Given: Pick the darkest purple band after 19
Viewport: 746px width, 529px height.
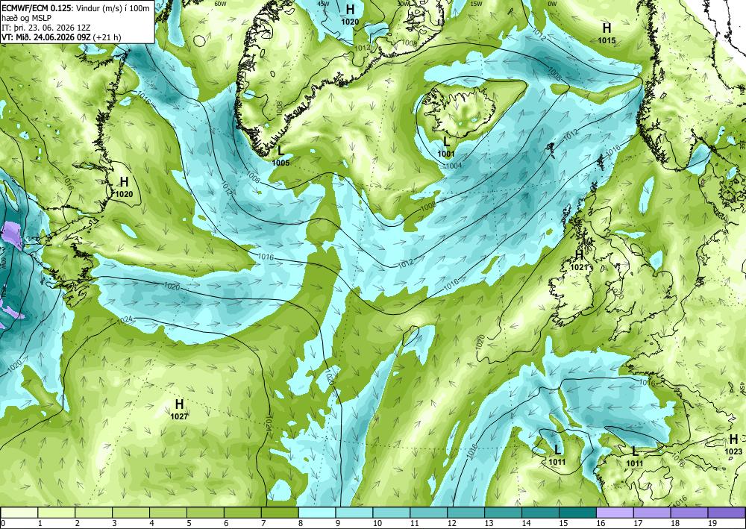Looking at the screenshot, I should point(727,513).
